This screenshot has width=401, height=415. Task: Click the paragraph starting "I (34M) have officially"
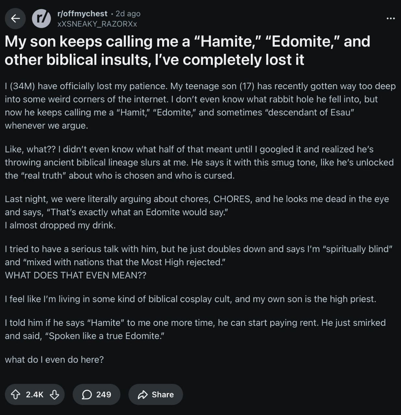pyautogui.click(x=200, y=106)
